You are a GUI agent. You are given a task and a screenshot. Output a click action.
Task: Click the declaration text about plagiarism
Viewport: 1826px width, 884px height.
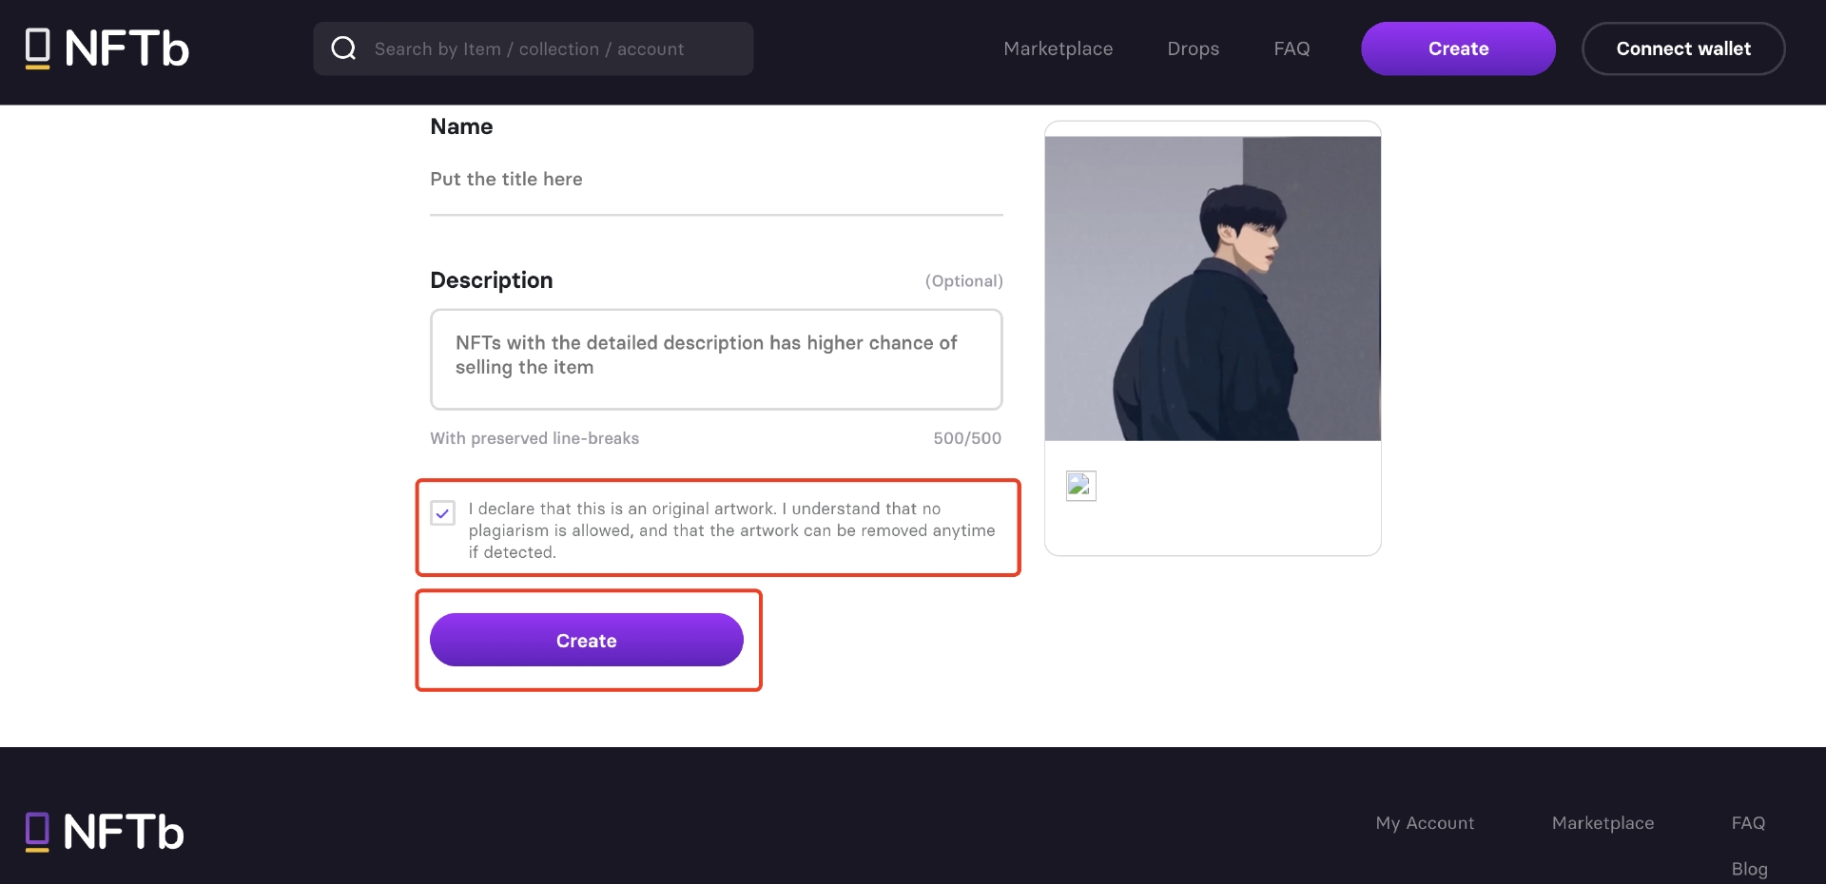[x=731, y=530]
